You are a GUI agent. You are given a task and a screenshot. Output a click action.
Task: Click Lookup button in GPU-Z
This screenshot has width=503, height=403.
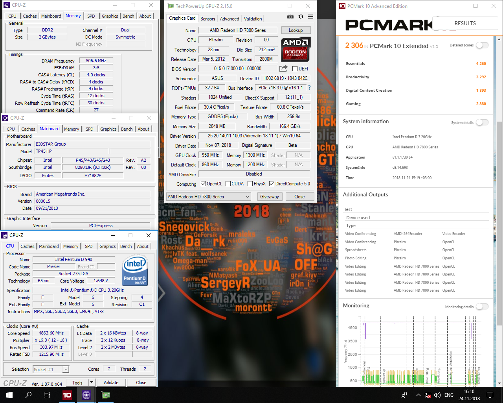click(x=296, y=30)
